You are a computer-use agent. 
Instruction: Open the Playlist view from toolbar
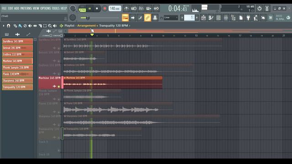203,18
